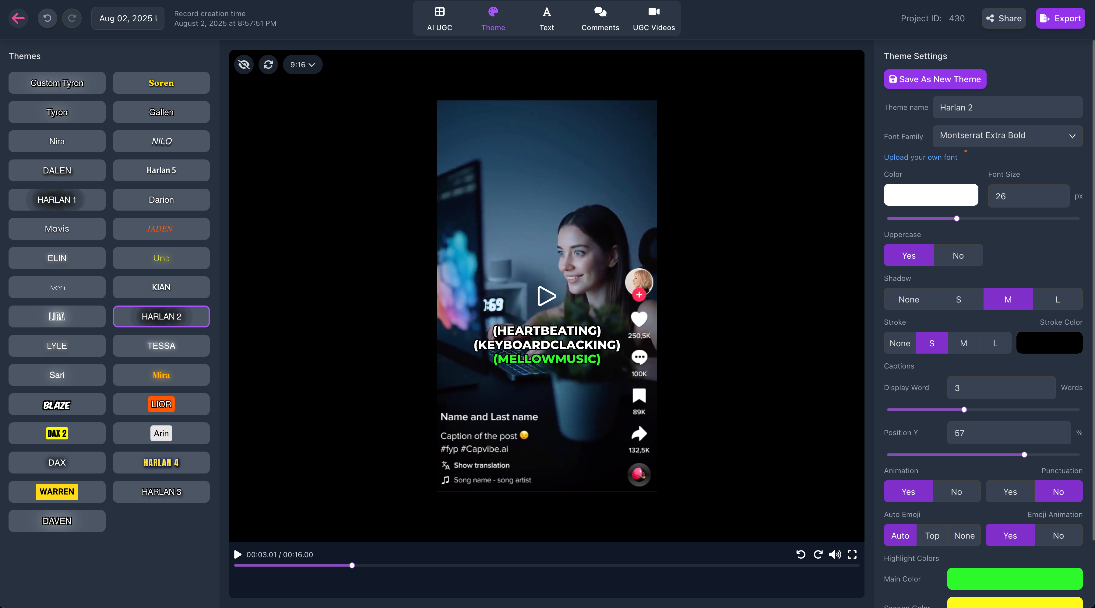Play video from bottom-left play icon
Image resolution: width=1095 pixels, height=608 pixels.
[238, 554]
